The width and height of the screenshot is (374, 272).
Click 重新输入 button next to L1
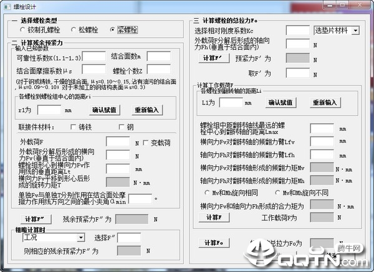[325, 103]
